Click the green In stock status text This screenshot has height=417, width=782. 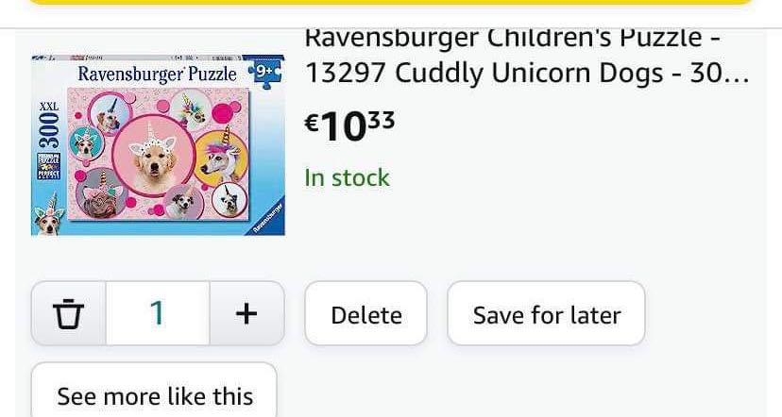tap(347, 177)
